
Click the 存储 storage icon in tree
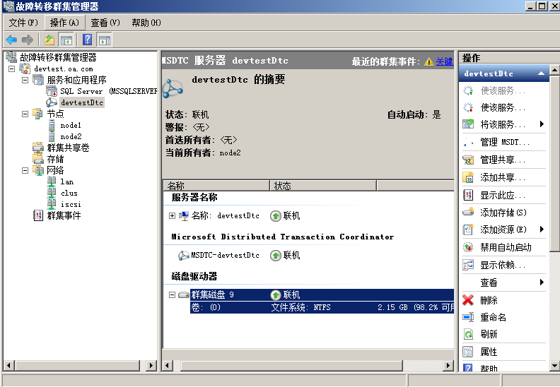coord(38,159)
